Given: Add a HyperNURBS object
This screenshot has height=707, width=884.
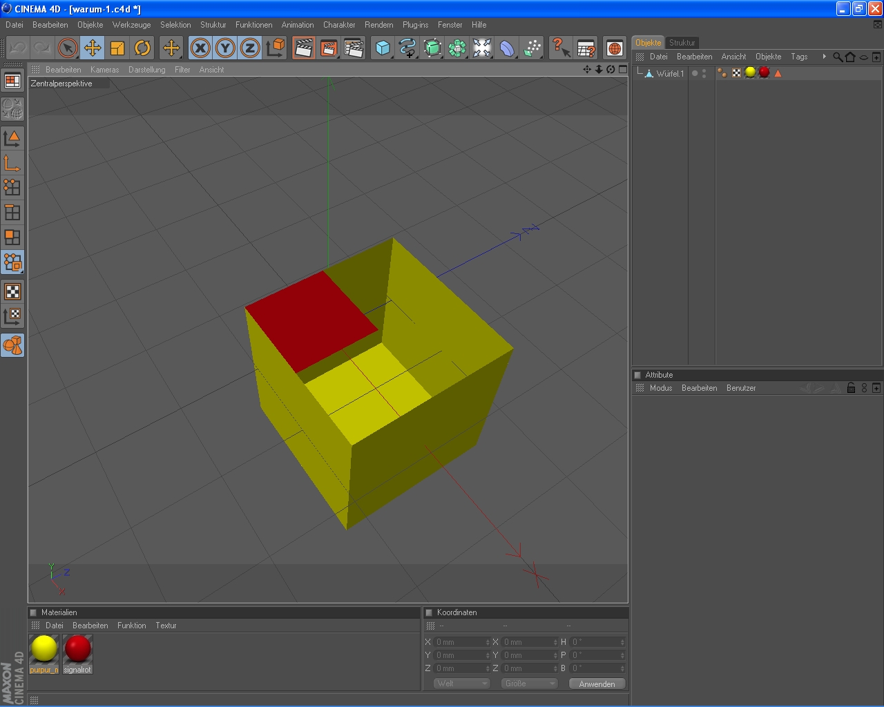Looking at the screenshot, I should pos(432,48).
